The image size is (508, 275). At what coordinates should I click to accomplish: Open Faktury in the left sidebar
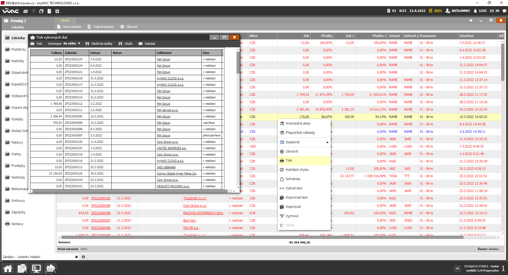coord(17,142)
